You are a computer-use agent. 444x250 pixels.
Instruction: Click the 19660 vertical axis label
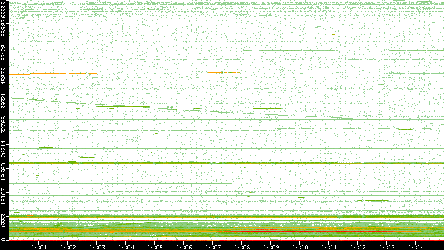click(x=4, y=172)
